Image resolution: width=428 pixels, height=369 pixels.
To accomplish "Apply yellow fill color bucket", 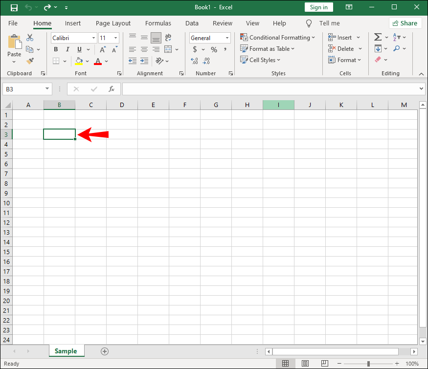I will tap(79, 61).
